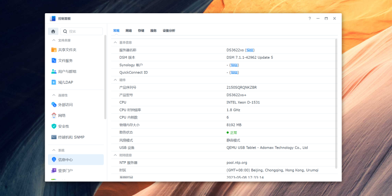Screen dimensions: 392x196
Task: Click the help question mark icon
Action: click(310, 19)
